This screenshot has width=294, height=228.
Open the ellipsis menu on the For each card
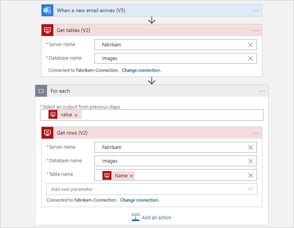tap(262, 91)
